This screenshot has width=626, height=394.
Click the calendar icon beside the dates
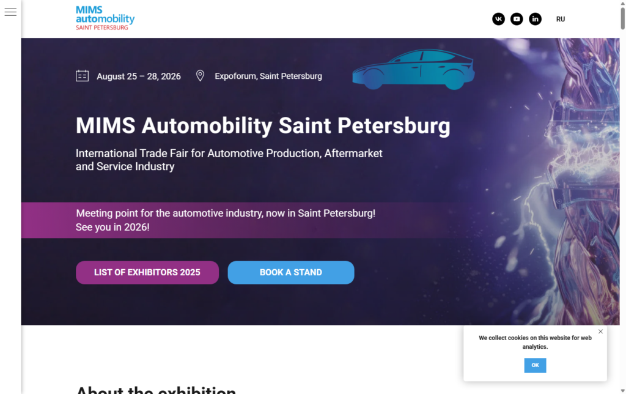pos(82,76)
